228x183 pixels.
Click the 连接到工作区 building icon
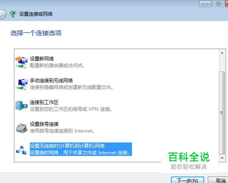tap(21, 106)
